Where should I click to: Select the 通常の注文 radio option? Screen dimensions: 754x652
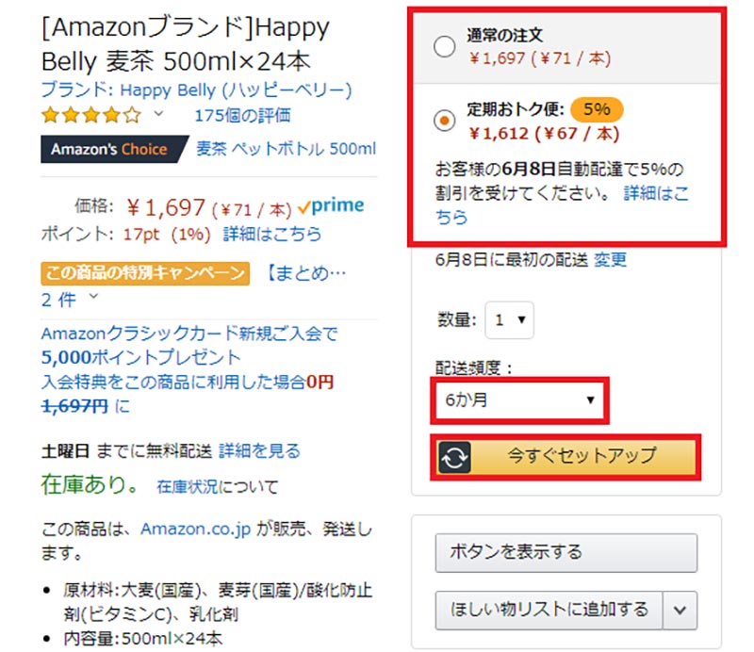445,46
